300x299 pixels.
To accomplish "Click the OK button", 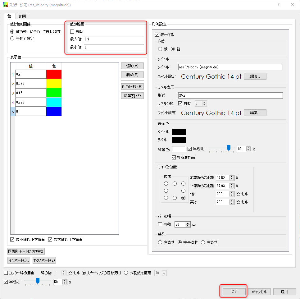I will pyautogui.click(x=234, y=292).
